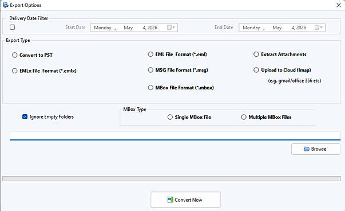This screenshot has width=345, height=211.
Task: Open the End Date calendar dropdown
Action: tap(319, 28)
